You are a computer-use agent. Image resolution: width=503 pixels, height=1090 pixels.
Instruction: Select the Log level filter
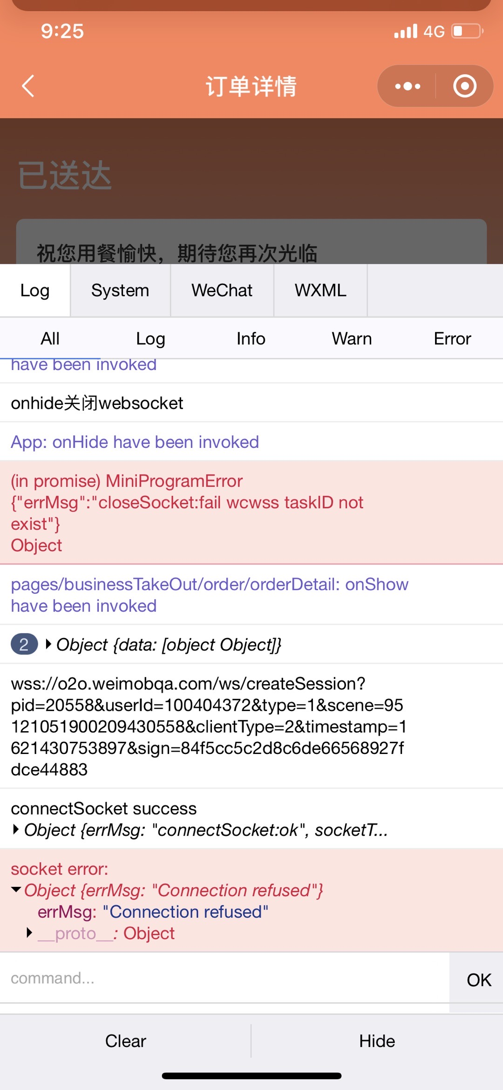pos(150,339)
